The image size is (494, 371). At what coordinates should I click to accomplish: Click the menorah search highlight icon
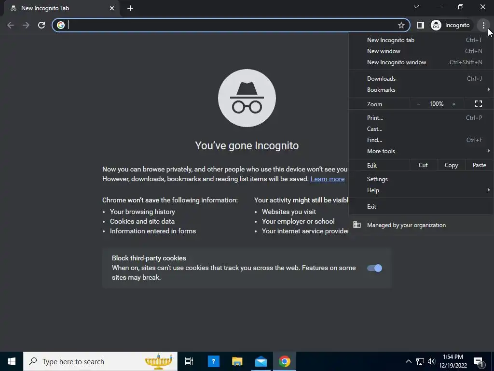click(158, 361)
